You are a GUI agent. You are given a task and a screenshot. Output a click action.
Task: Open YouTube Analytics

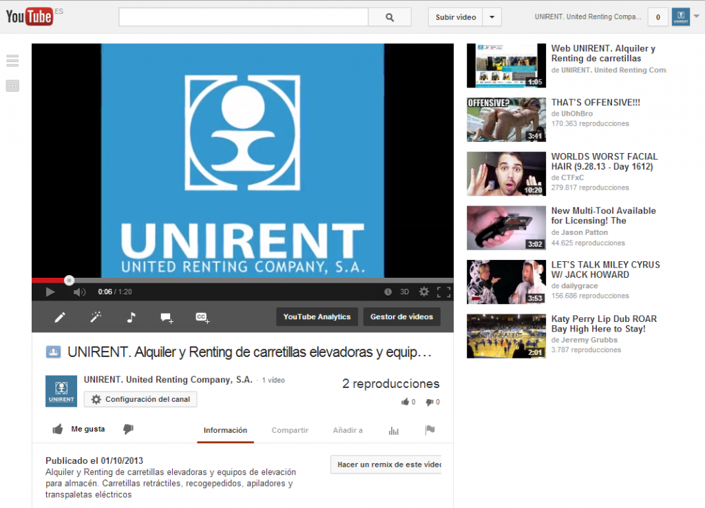pos(317,317)
